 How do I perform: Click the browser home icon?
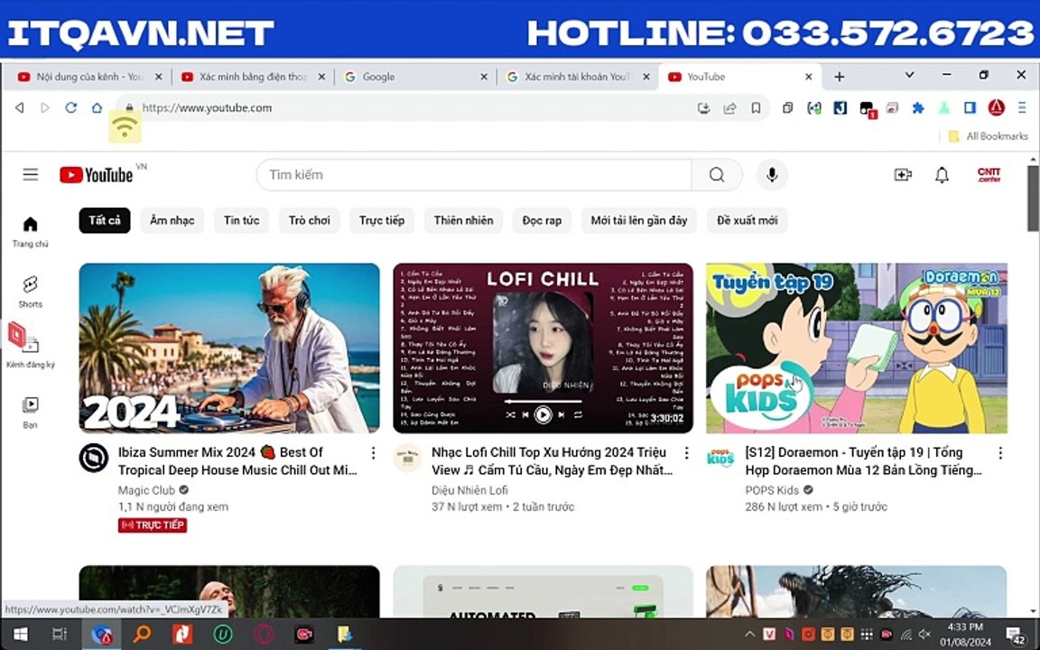click(x=97, y=107)
